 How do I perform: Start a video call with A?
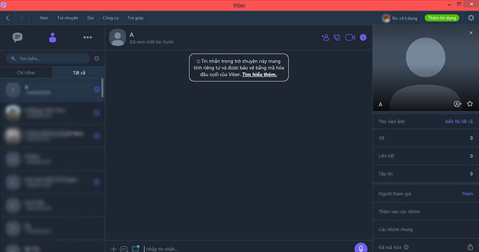pyautogui.click(x=350, y=37)
